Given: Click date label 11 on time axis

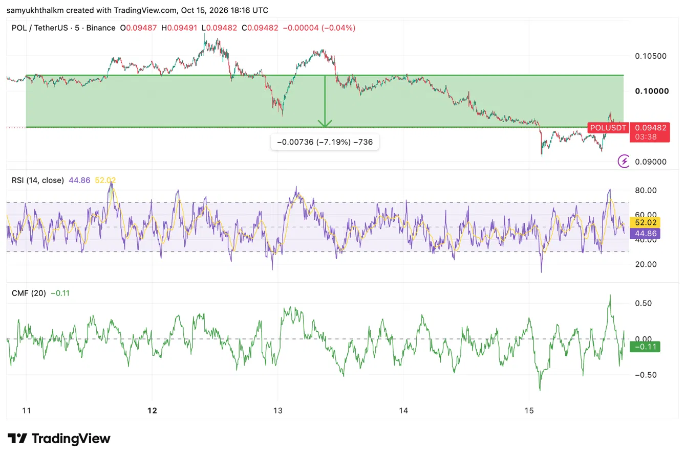Looking at the screenshot, I should click(27, 410).
